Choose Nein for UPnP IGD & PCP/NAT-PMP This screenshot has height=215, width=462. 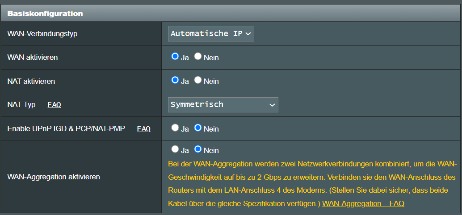click(x=197, y=128)
